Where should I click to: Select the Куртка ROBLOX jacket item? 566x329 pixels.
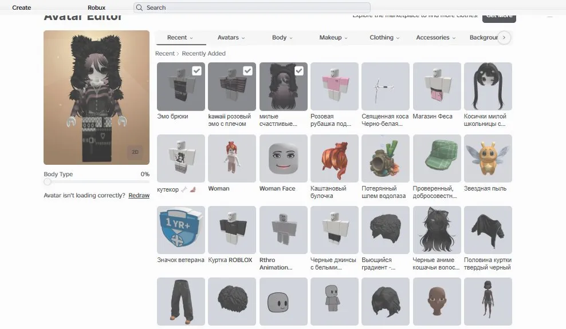pyautogui.click(x=232, y=230)
